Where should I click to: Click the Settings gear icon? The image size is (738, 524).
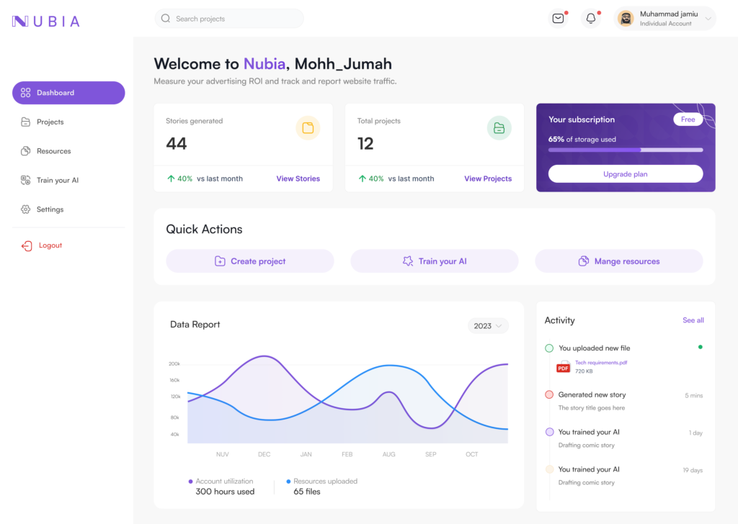point(25,209)
